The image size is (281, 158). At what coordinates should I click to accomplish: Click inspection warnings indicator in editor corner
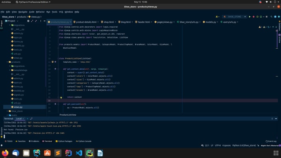click(x=264, y=27)
